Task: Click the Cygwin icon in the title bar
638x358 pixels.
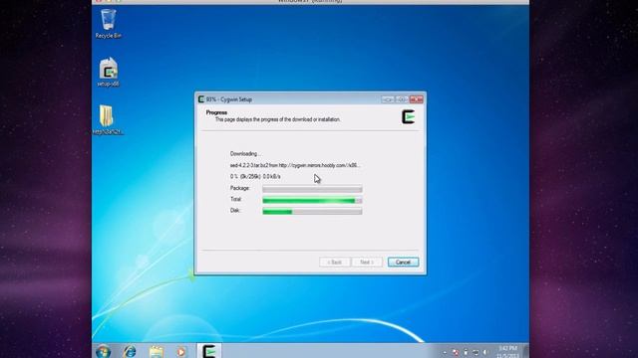Action: click(x=201, y=99)
